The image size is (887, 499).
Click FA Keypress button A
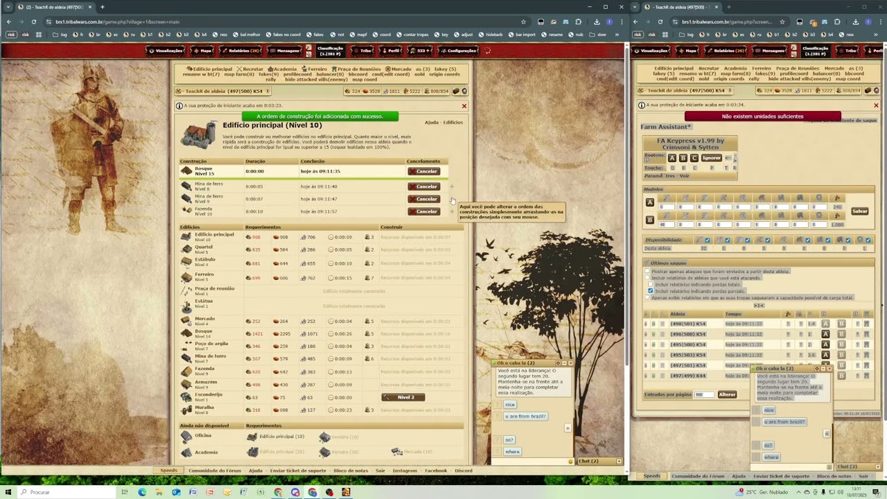coord(671,158)
